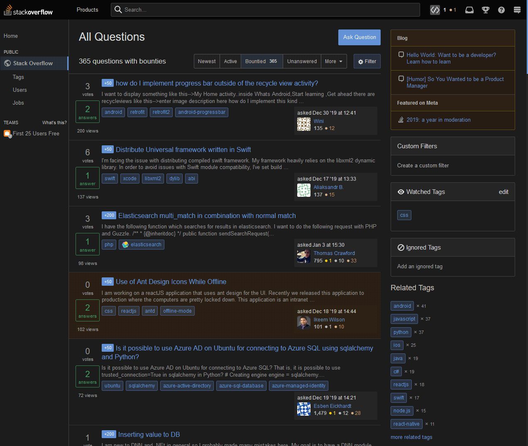Click the Ask Question button
Screen dimensions: 528x446
click(359, 37)
